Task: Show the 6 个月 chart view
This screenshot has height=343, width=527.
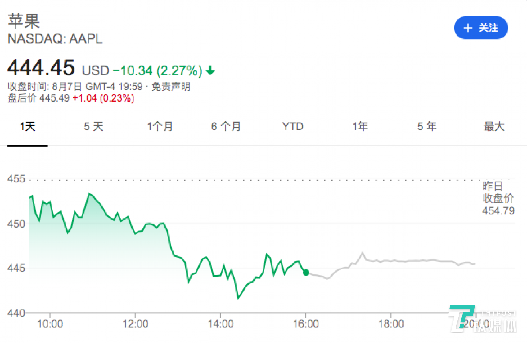Action: (226, 127)
